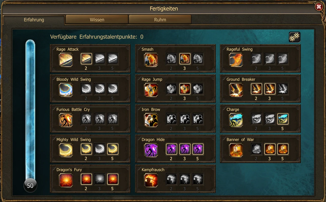Disable Ground Breaker level 3 talent
This screenshot has width=326, height=202.
click(270, 89)
